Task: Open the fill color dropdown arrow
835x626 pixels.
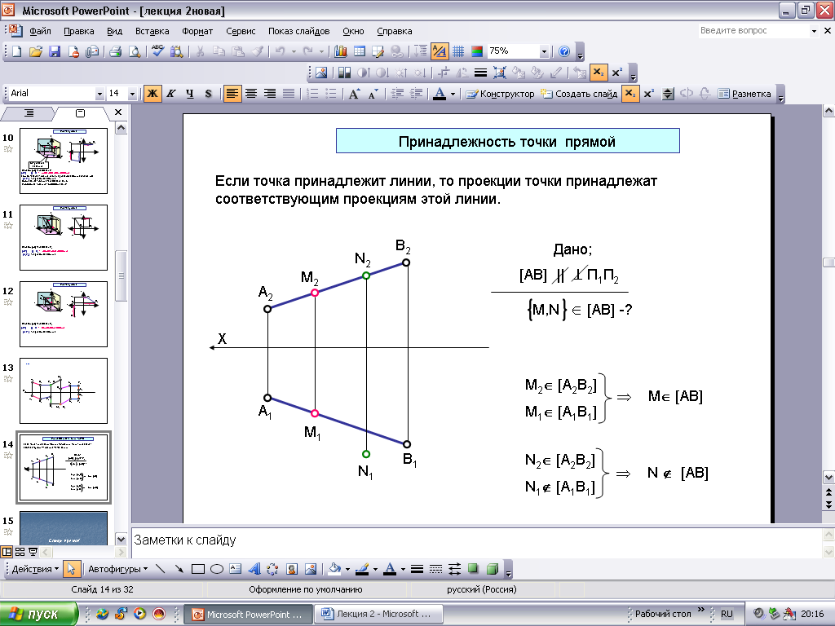Action: [347, 569]
